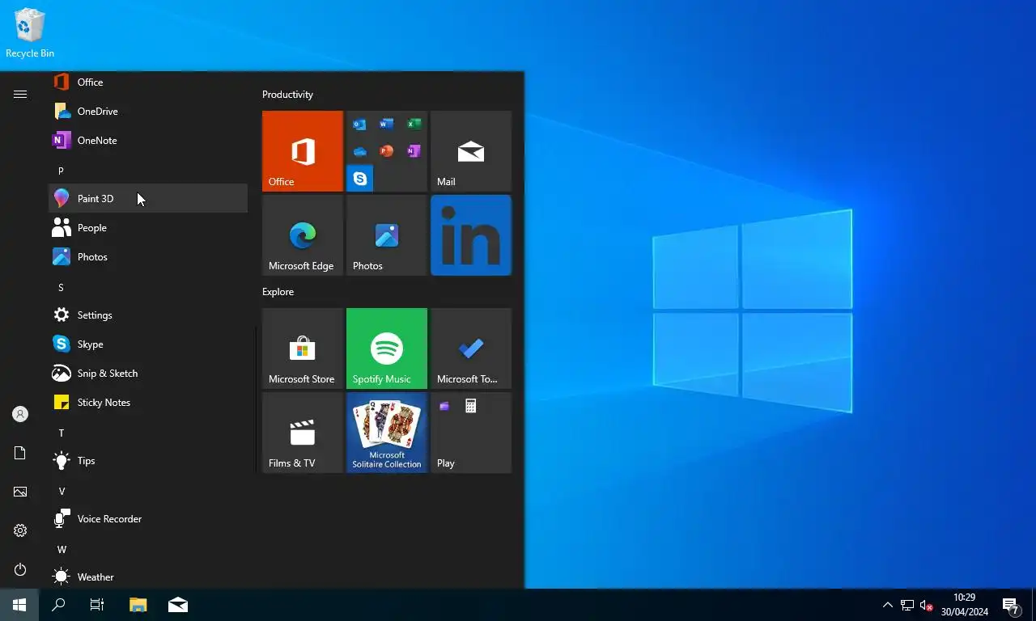Open the Microsoft Edge tile
This screenshot has width=1036, height=621.
pos(303,235)
